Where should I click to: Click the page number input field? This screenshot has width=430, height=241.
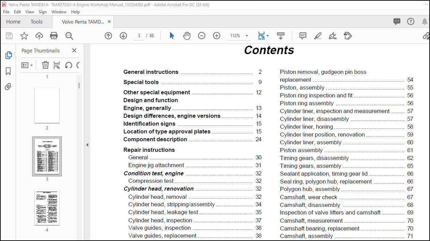point(139,36)
